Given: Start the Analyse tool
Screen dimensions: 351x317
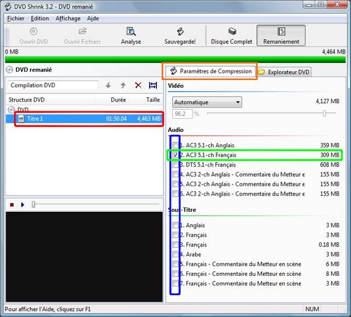Looking at the screenshot, I should tap(131, 36).
